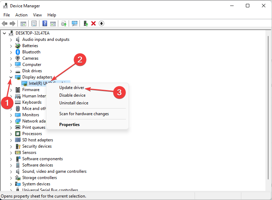272x200 pixels.
Task: Click the Bluetooth logo icon
Action: pos(18,52)
